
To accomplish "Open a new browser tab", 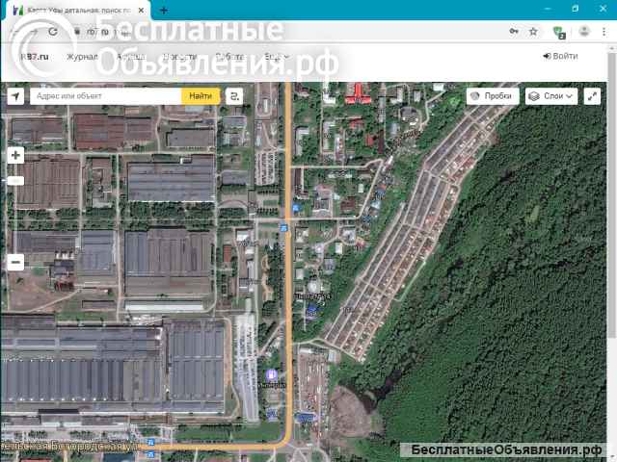I will pos(164,10).
